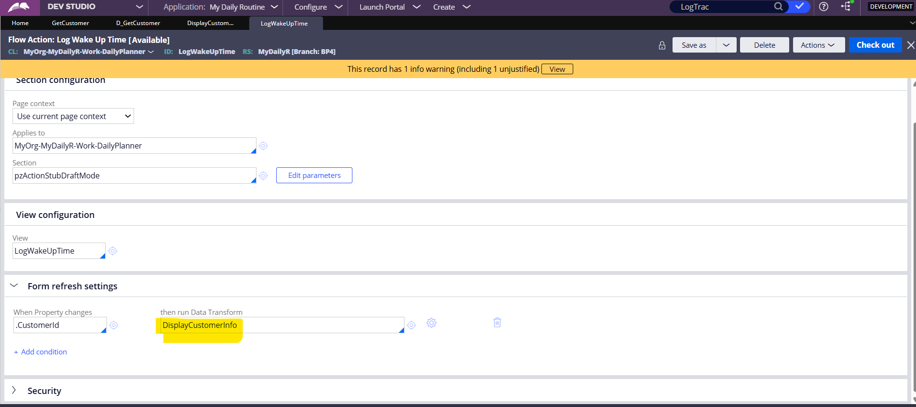Open the help question mark icon
Image resolution: width=916 pixels, height=407 pixels.
pos(823,7)
